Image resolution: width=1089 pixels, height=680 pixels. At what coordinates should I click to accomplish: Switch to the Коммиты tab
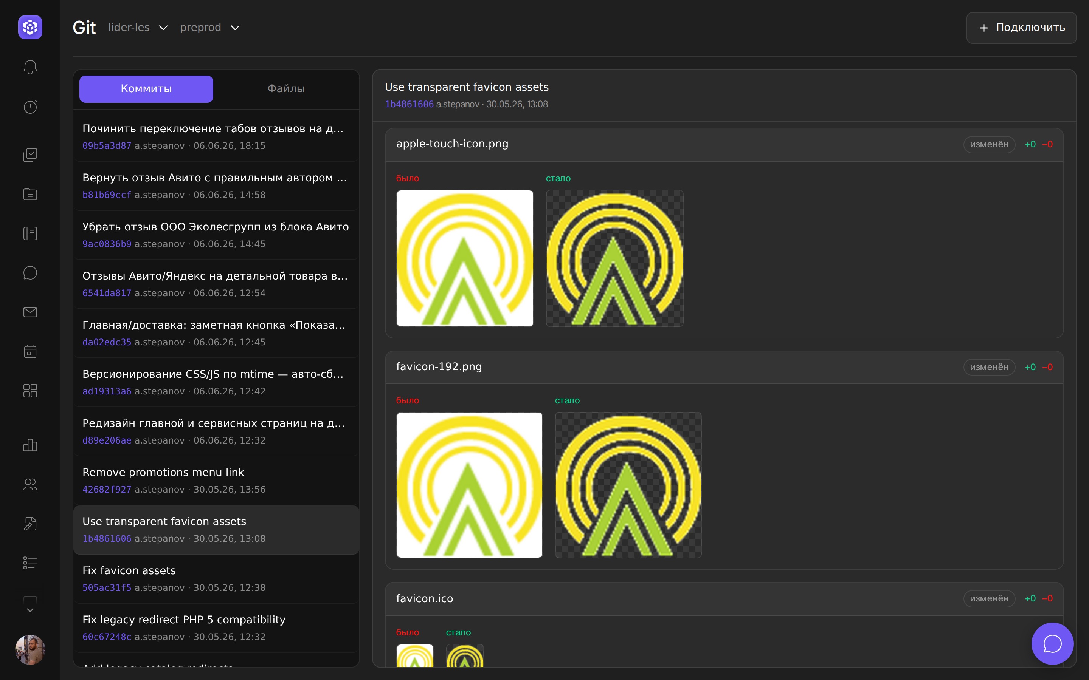pos(146,89)
